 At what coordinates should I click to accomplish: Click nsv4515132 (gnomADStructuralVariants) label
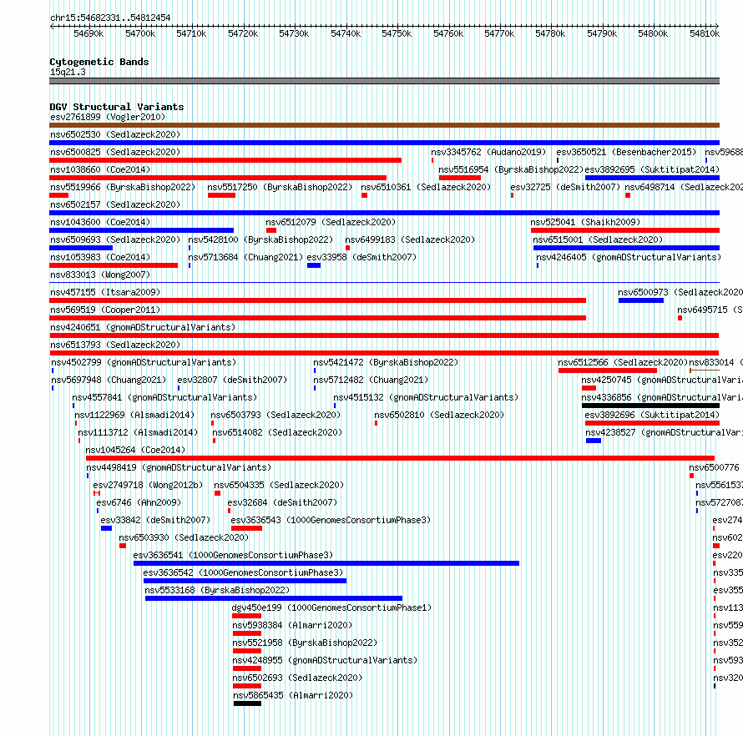[426, 397]
